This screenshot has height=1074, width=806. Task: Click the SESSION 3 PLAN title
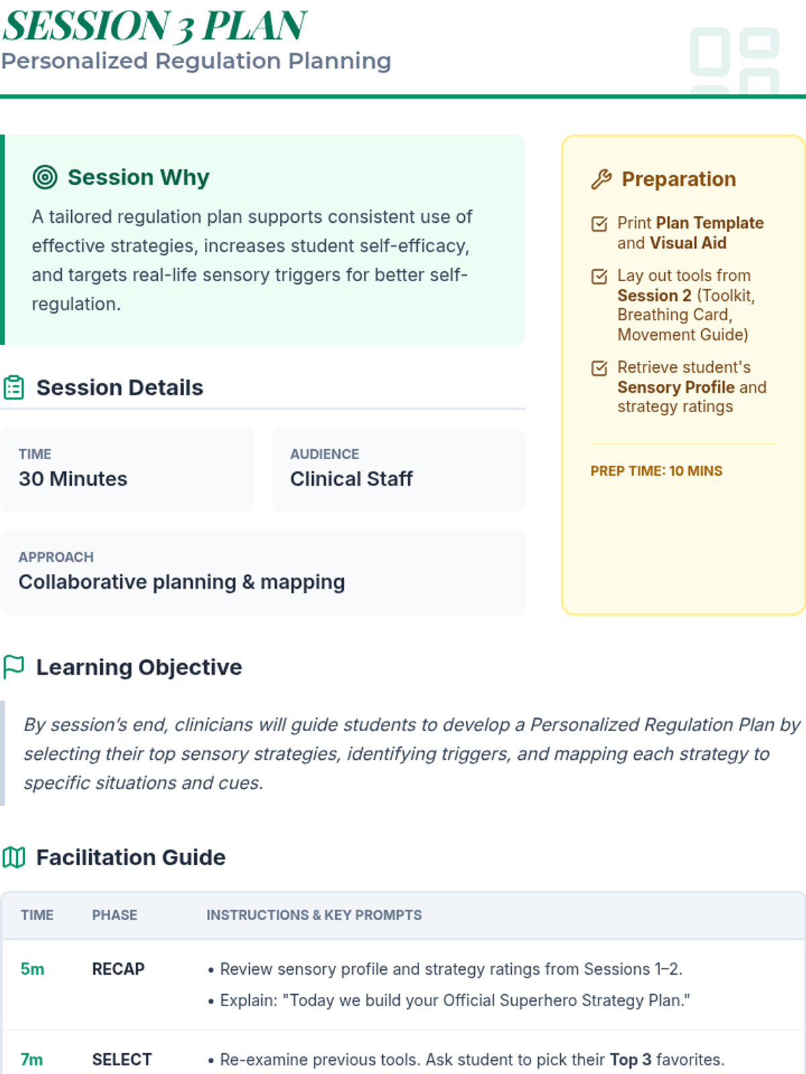coord(154,26)
